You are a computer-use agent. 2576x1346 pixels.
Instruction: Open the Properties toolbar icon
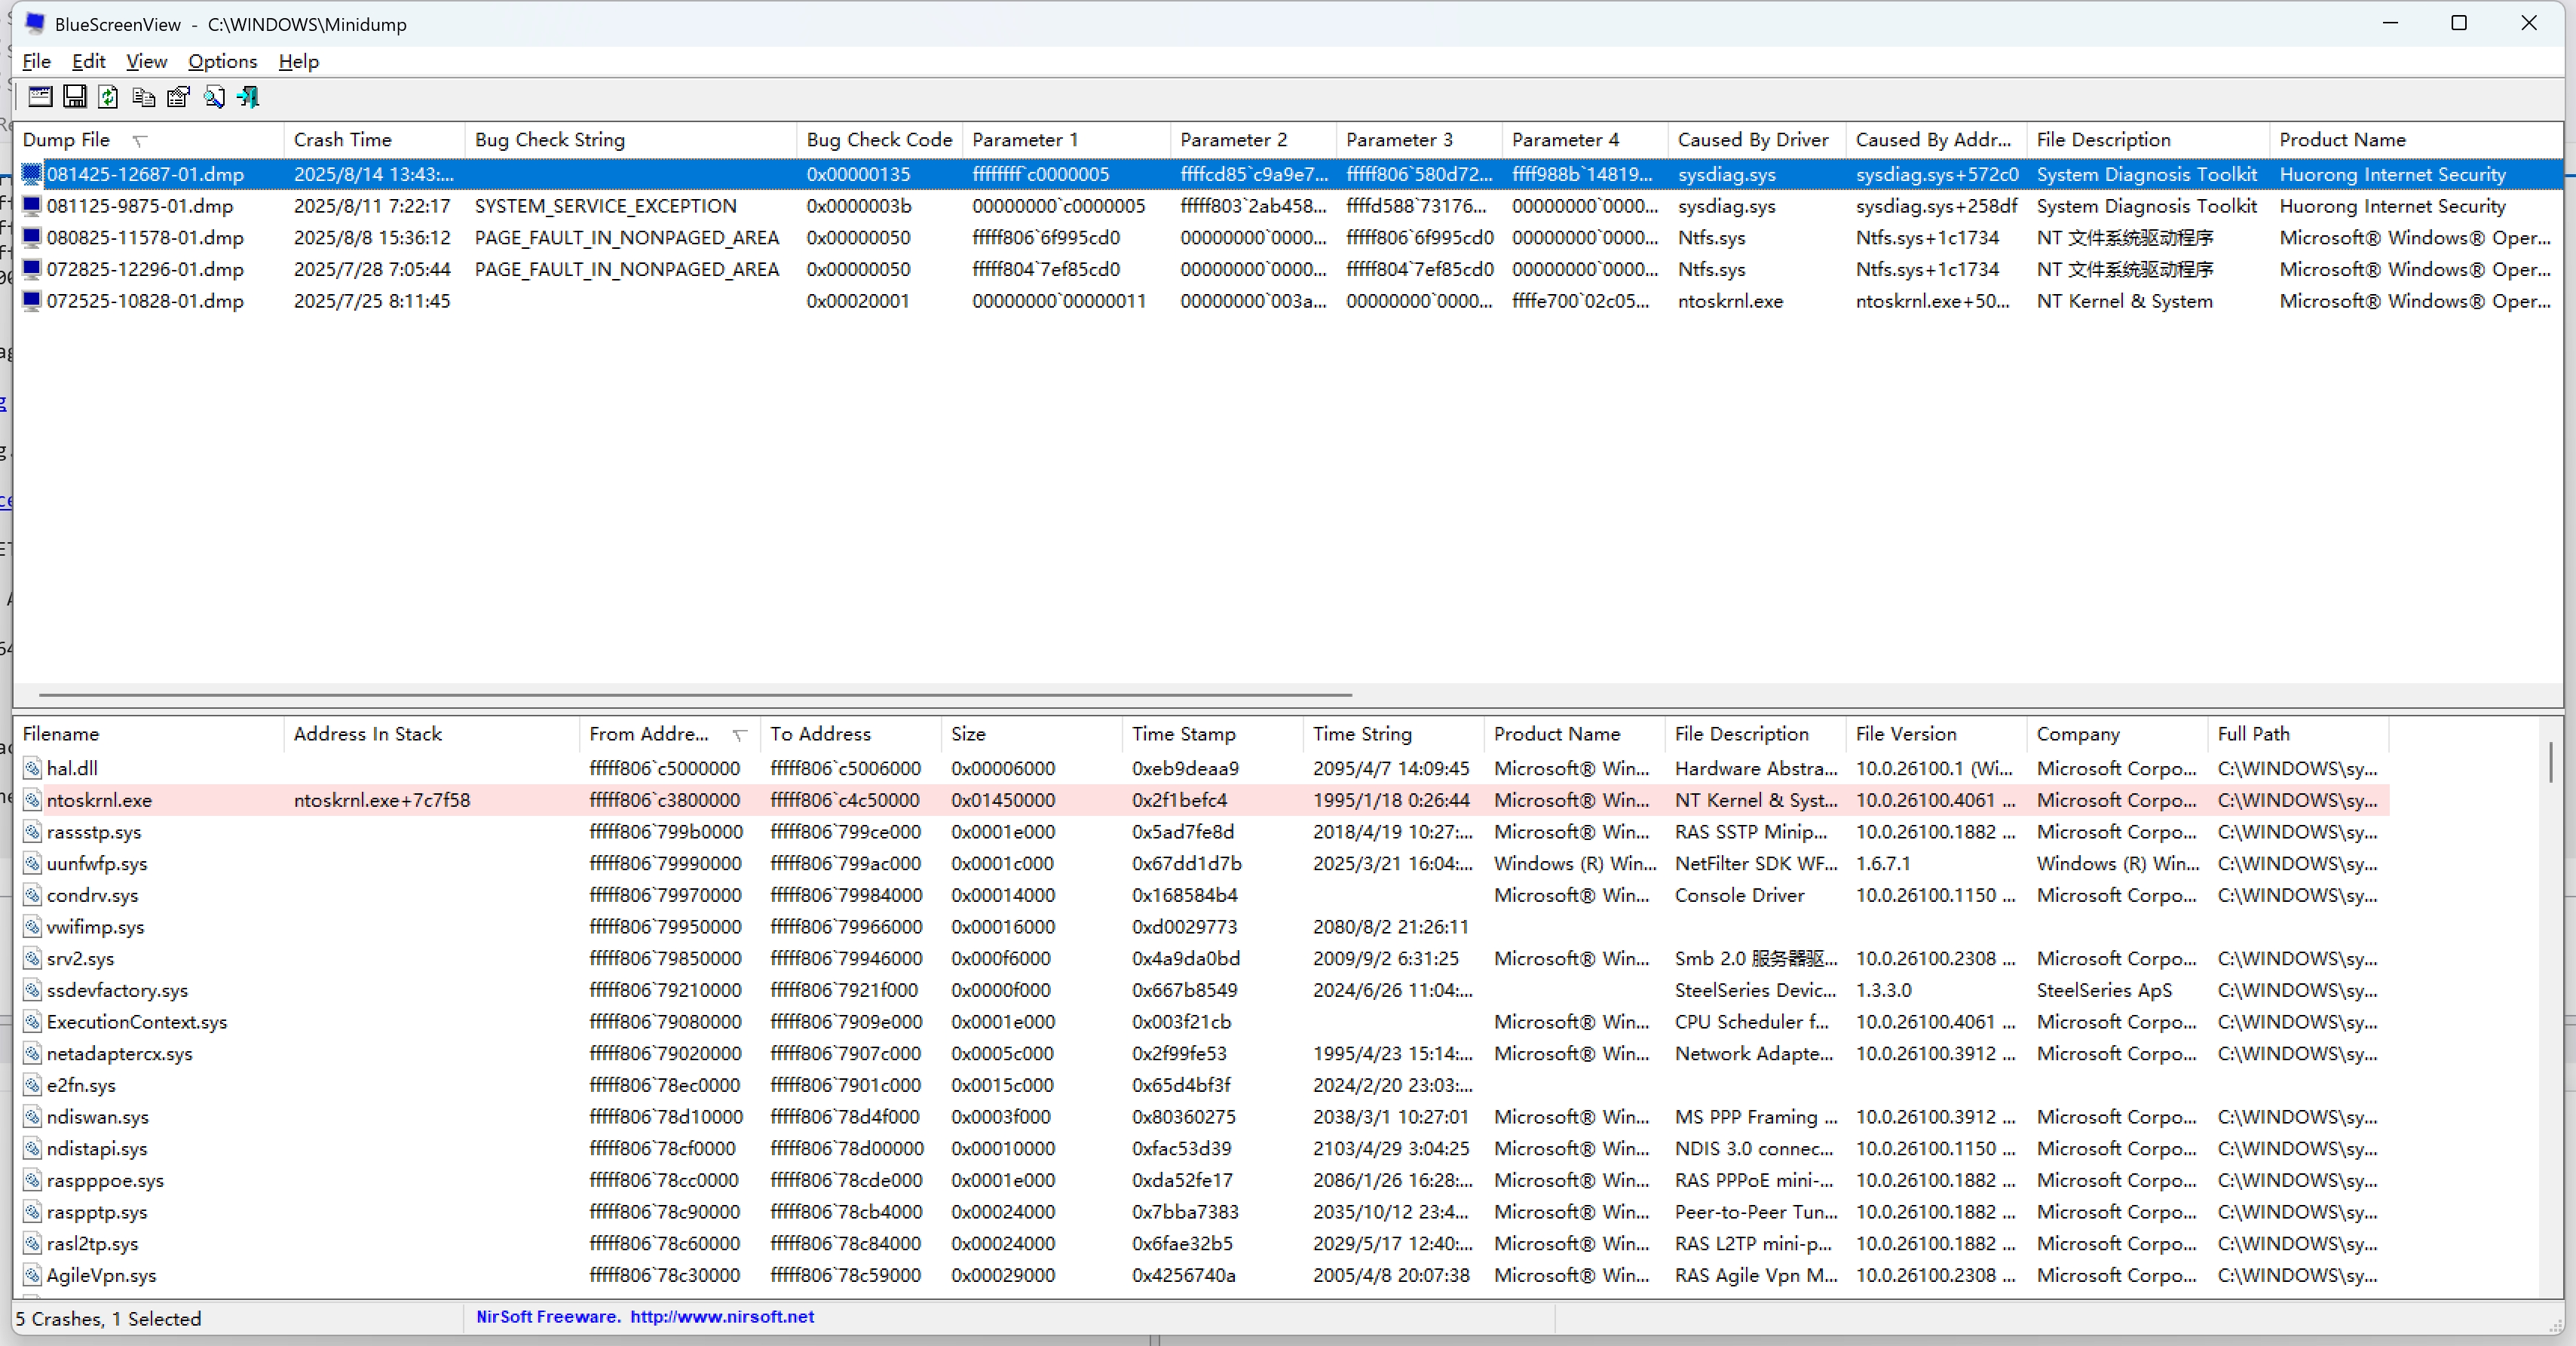178,97
